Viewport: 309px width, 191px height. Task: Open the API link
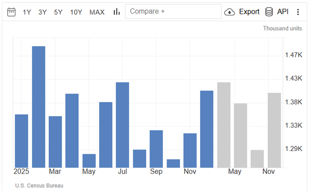tap(283, 12)
